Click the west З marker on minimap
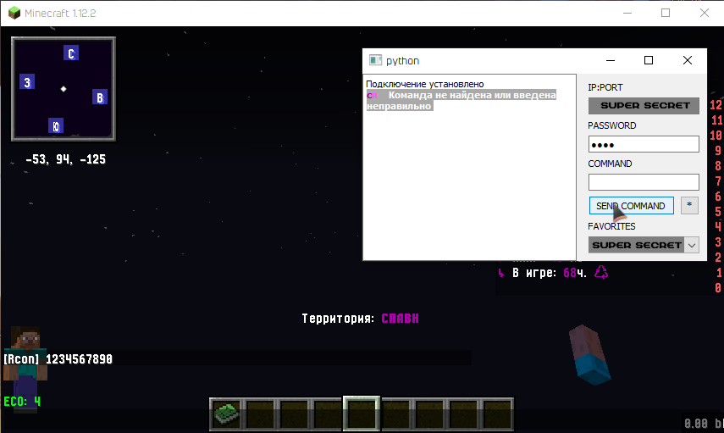Screen dimensions: 724x433 (x=27, y=82)
